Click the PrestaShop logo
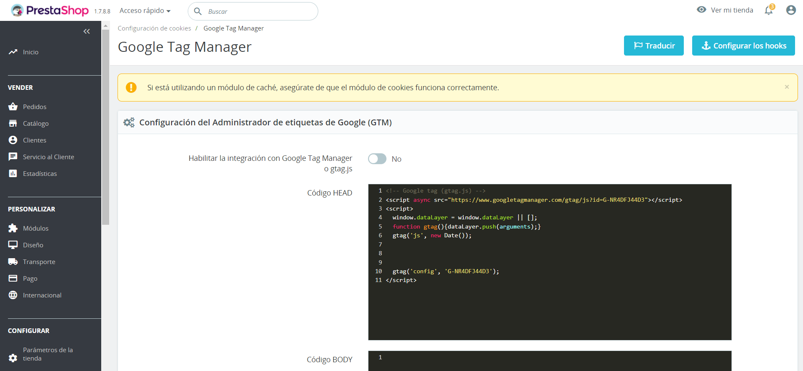The width and height of the screenshot is (803, 371). 50,10
